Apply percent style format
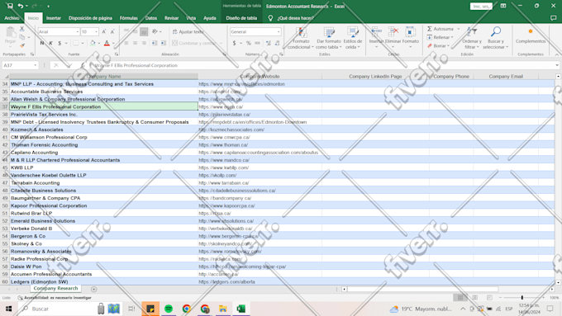The width and height of the screenshot is (562, 316). coord(249,43)
